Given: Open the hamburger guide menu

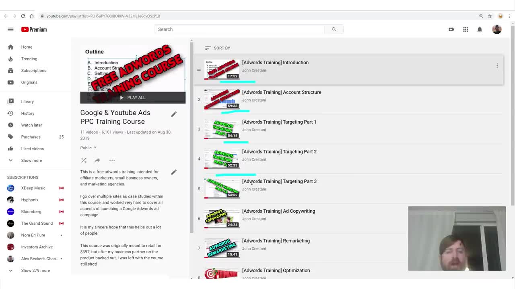Looking at the screenshot, I should click(x=10, y=29).
